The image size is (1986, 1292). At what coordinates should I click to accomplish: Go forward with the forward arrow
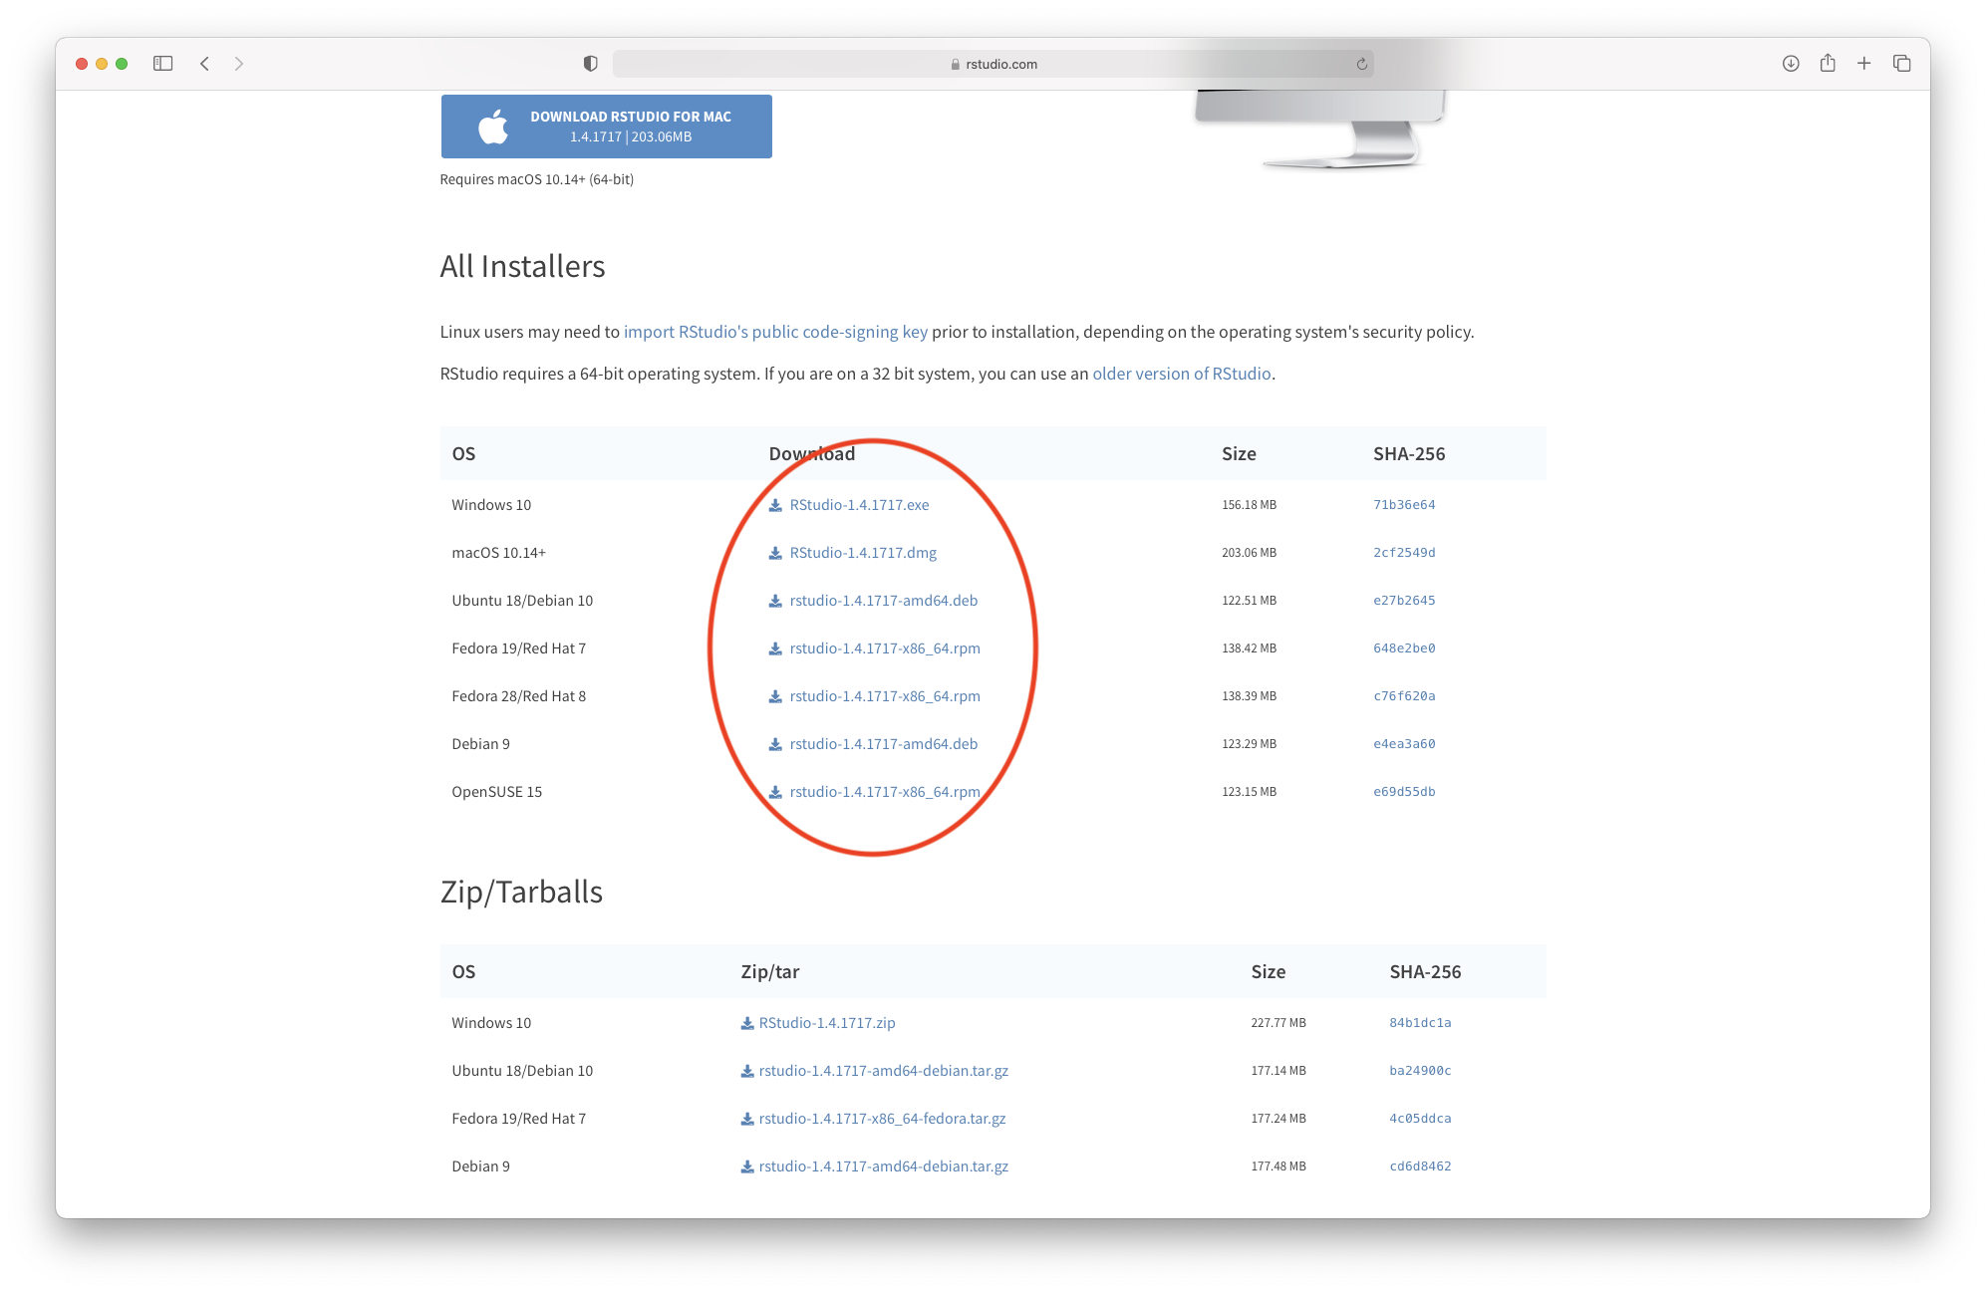pos(239,64)
